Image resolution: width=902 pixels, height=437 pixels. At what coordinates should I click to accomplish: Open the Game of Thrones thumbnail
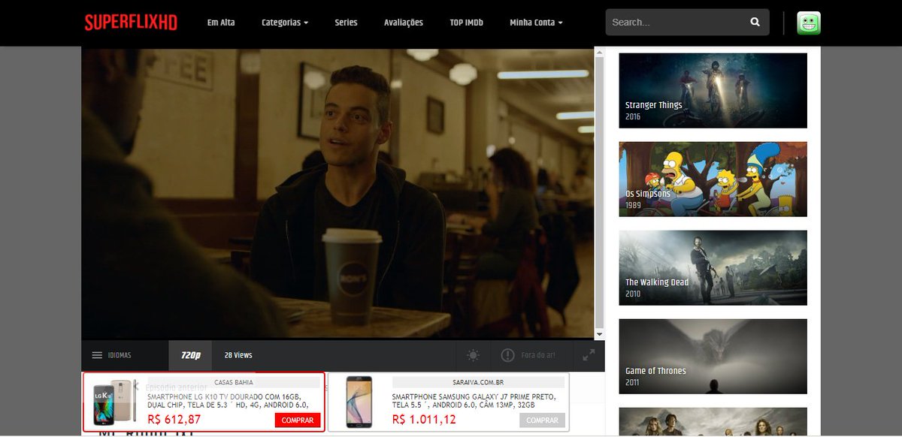[x=713, y=356]
